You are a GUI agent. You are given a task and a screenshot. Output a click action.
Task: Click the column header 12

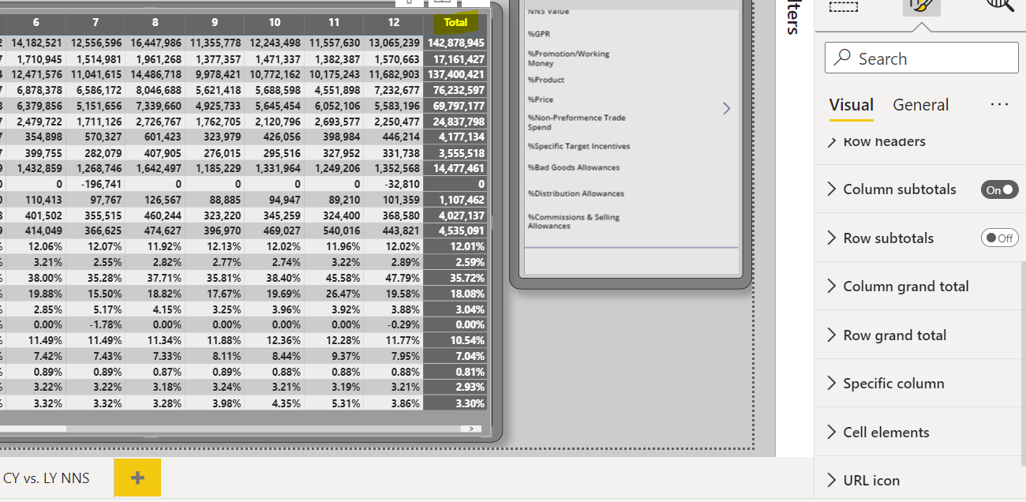pos(394,22)
